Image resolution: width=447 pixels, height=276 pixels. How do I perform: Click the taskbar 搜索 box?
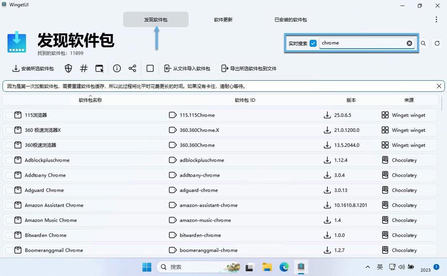click(199, 267)
